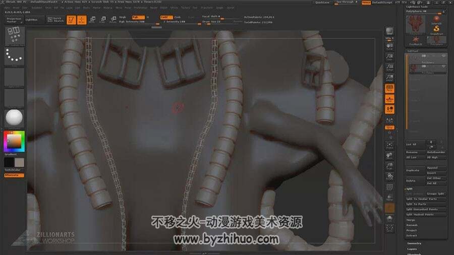Image resolution: width=454 pixels, height=255 pixels.
Task: Click the List All button
Action: click(x=415, y=144)
